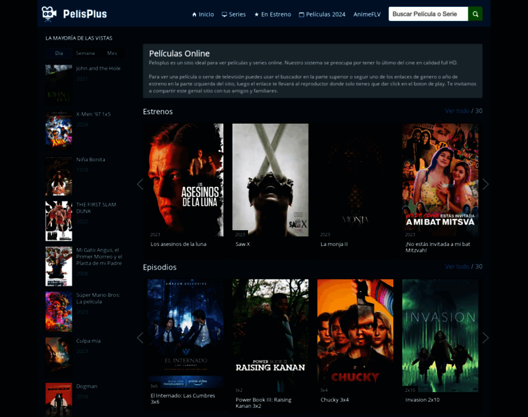This screenshot has width=528, height=417.
Task: Click next arrow in Episodios carousel
Action: 485,338
